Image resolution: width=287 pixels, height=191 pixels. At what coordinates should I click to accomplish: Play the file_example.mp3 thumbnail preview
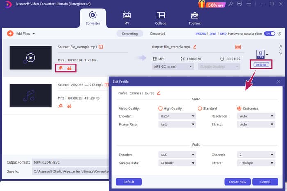[31, 58]
